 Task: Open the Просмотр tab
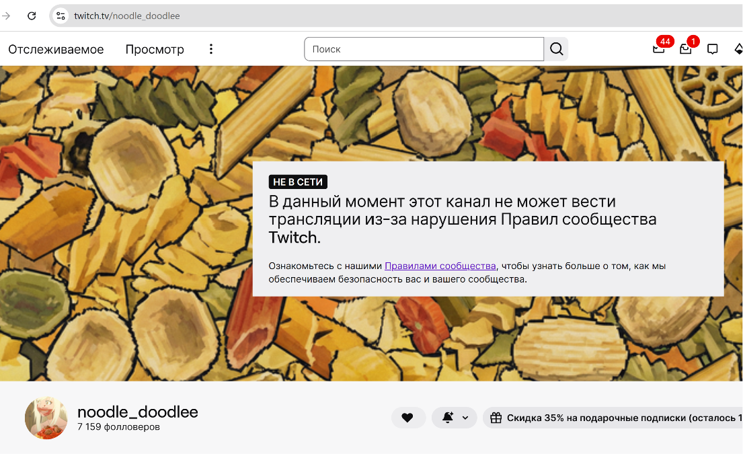155,49
